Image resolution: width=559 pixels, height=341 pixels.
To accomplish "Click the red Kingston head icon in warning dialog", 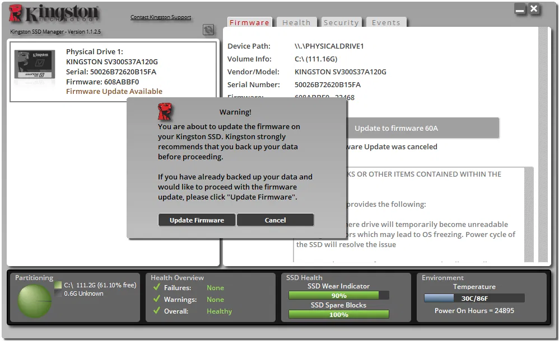I will click(165, 111).
